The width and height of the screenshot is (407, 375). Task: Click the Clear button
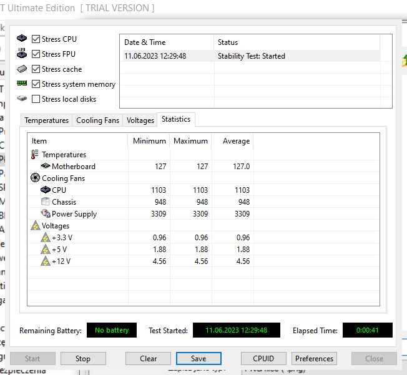pyautogui.click(x=148, y=359)
